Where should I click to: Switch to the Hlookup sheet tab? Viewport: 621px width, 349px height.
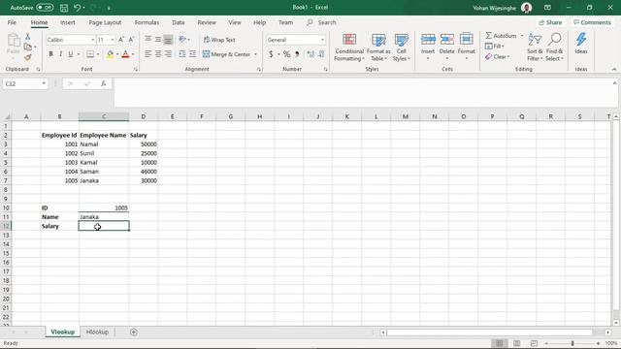pos(97,332)
